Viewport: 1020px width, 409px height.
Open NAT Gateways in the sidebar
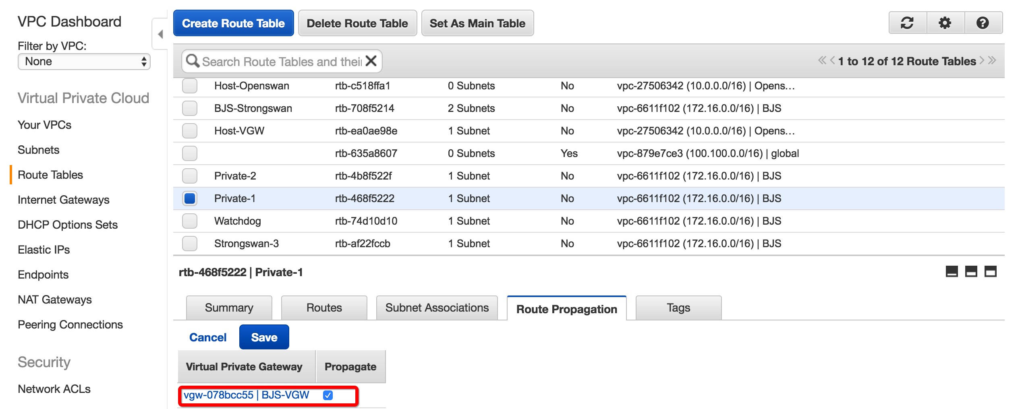(x=55, y=300)
